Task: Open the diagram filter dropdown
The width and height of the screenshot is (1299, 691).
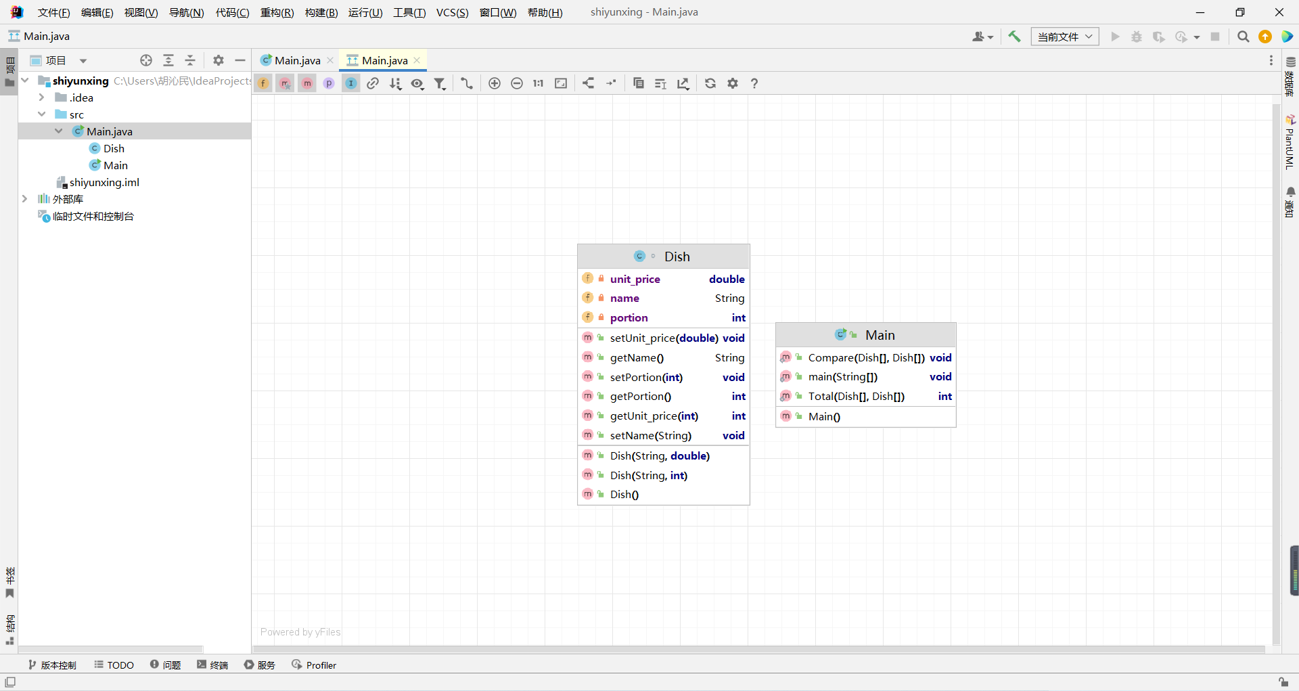Action: click(x=440, y=83)
